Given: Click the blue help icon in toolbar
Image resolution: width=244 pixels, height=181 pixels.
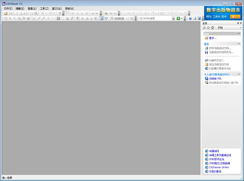Looking at the screenshot, I should pyautogui.click(x=190, y=19).
